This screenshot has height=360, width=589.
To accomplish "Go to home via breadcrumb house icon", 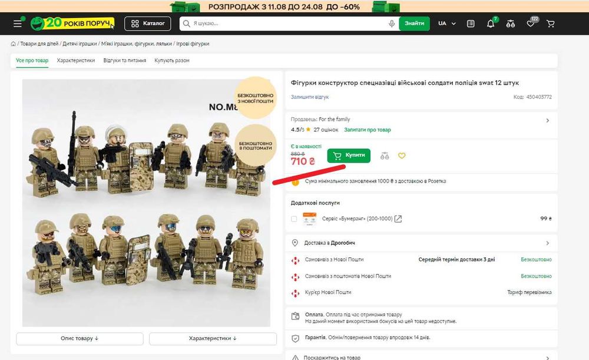I will (x=13, y=44).
